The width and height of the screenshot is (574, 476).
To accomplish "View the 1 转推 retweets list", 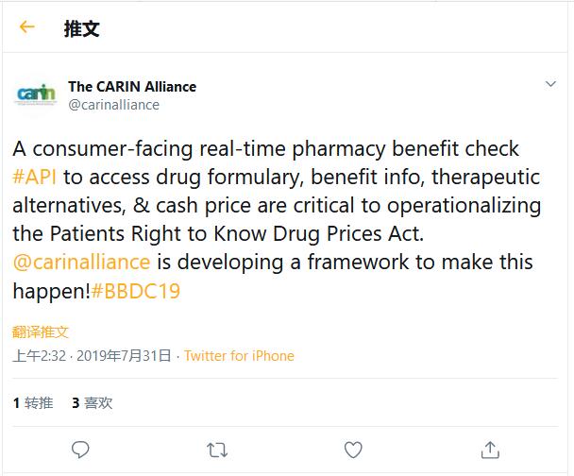I will (x=33, y=402).
